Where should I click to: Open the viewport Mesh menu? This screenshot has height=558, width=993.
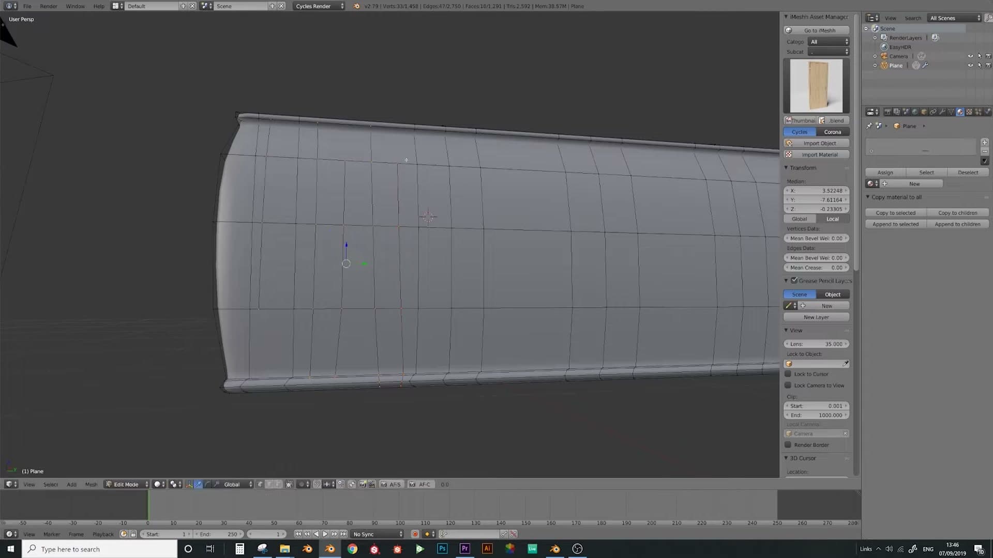coord(91,484)
